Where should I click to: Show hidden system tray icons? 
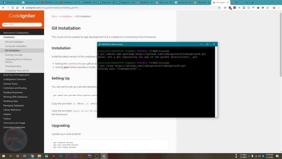pyautogui.click(x=249, y=156)
